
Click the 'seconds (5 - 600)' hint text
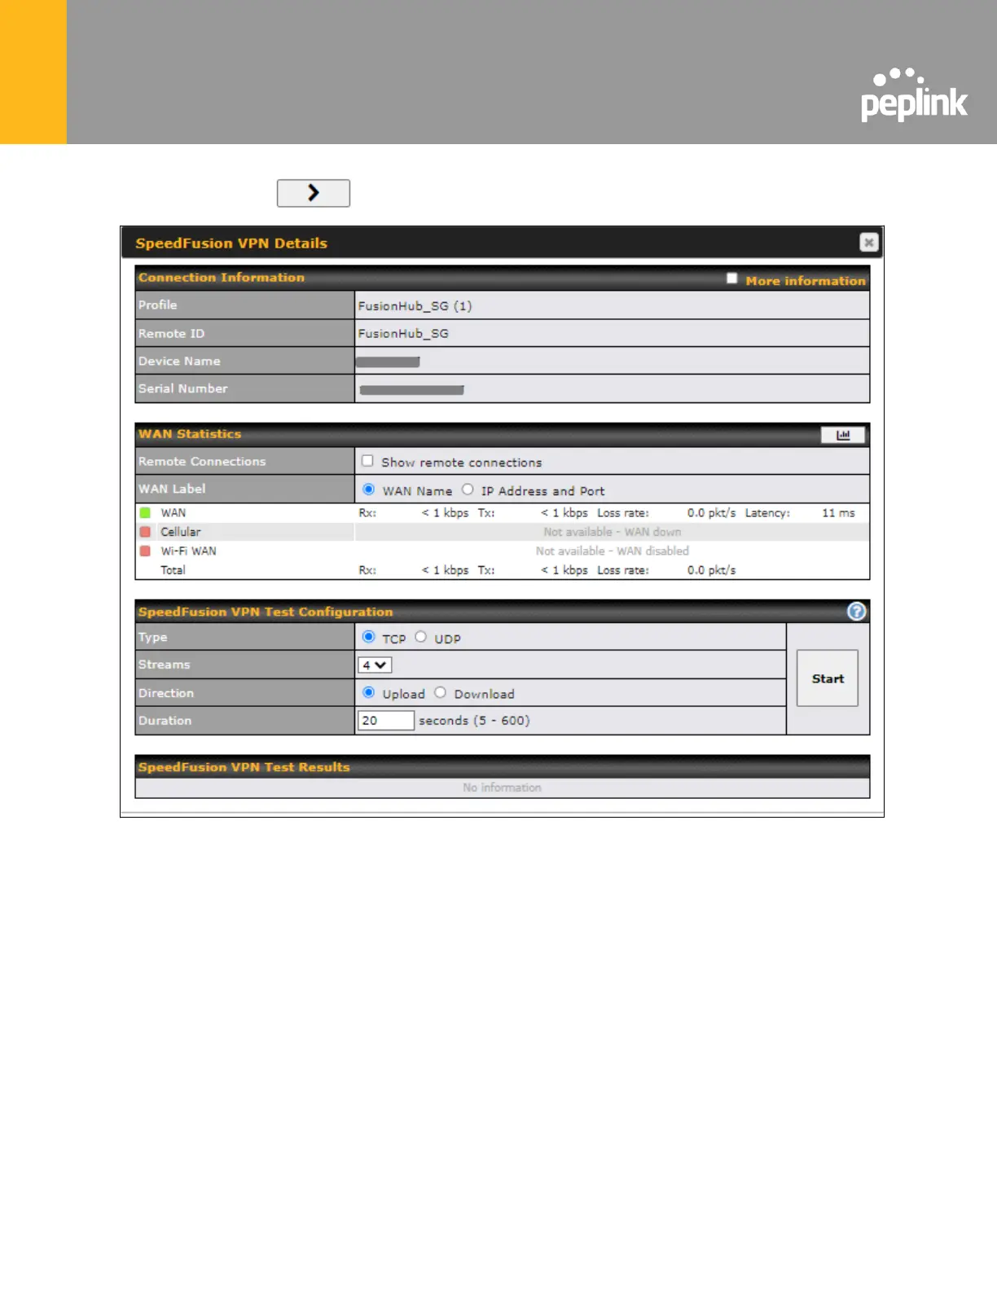pyautogui.click(x=474, y=721)
